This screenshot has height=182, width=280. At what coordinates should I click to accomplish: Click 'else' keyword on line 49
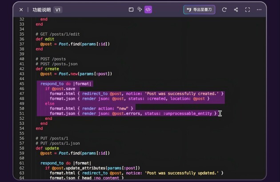coord(50,104)
